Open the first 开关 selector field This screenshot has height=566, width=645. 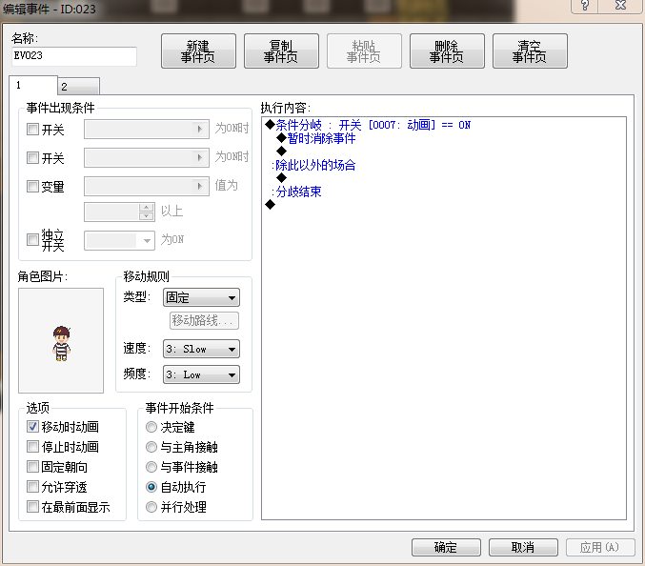point(147,130)
